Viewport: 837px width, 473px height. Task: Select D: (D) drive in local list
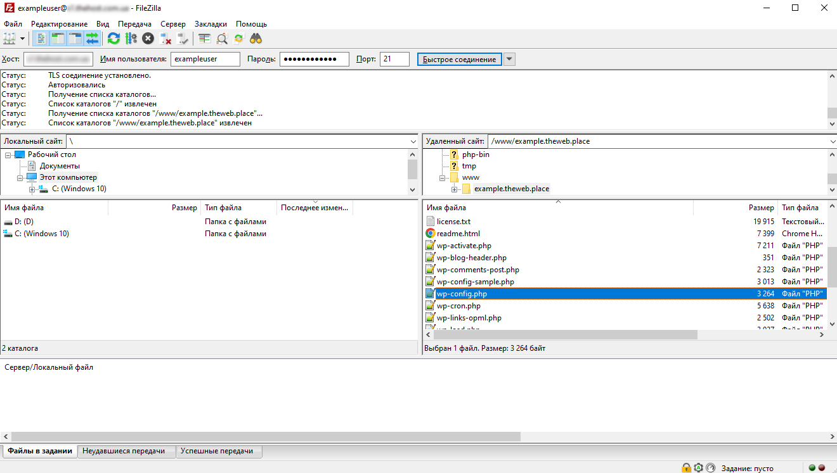click(23, 222)
